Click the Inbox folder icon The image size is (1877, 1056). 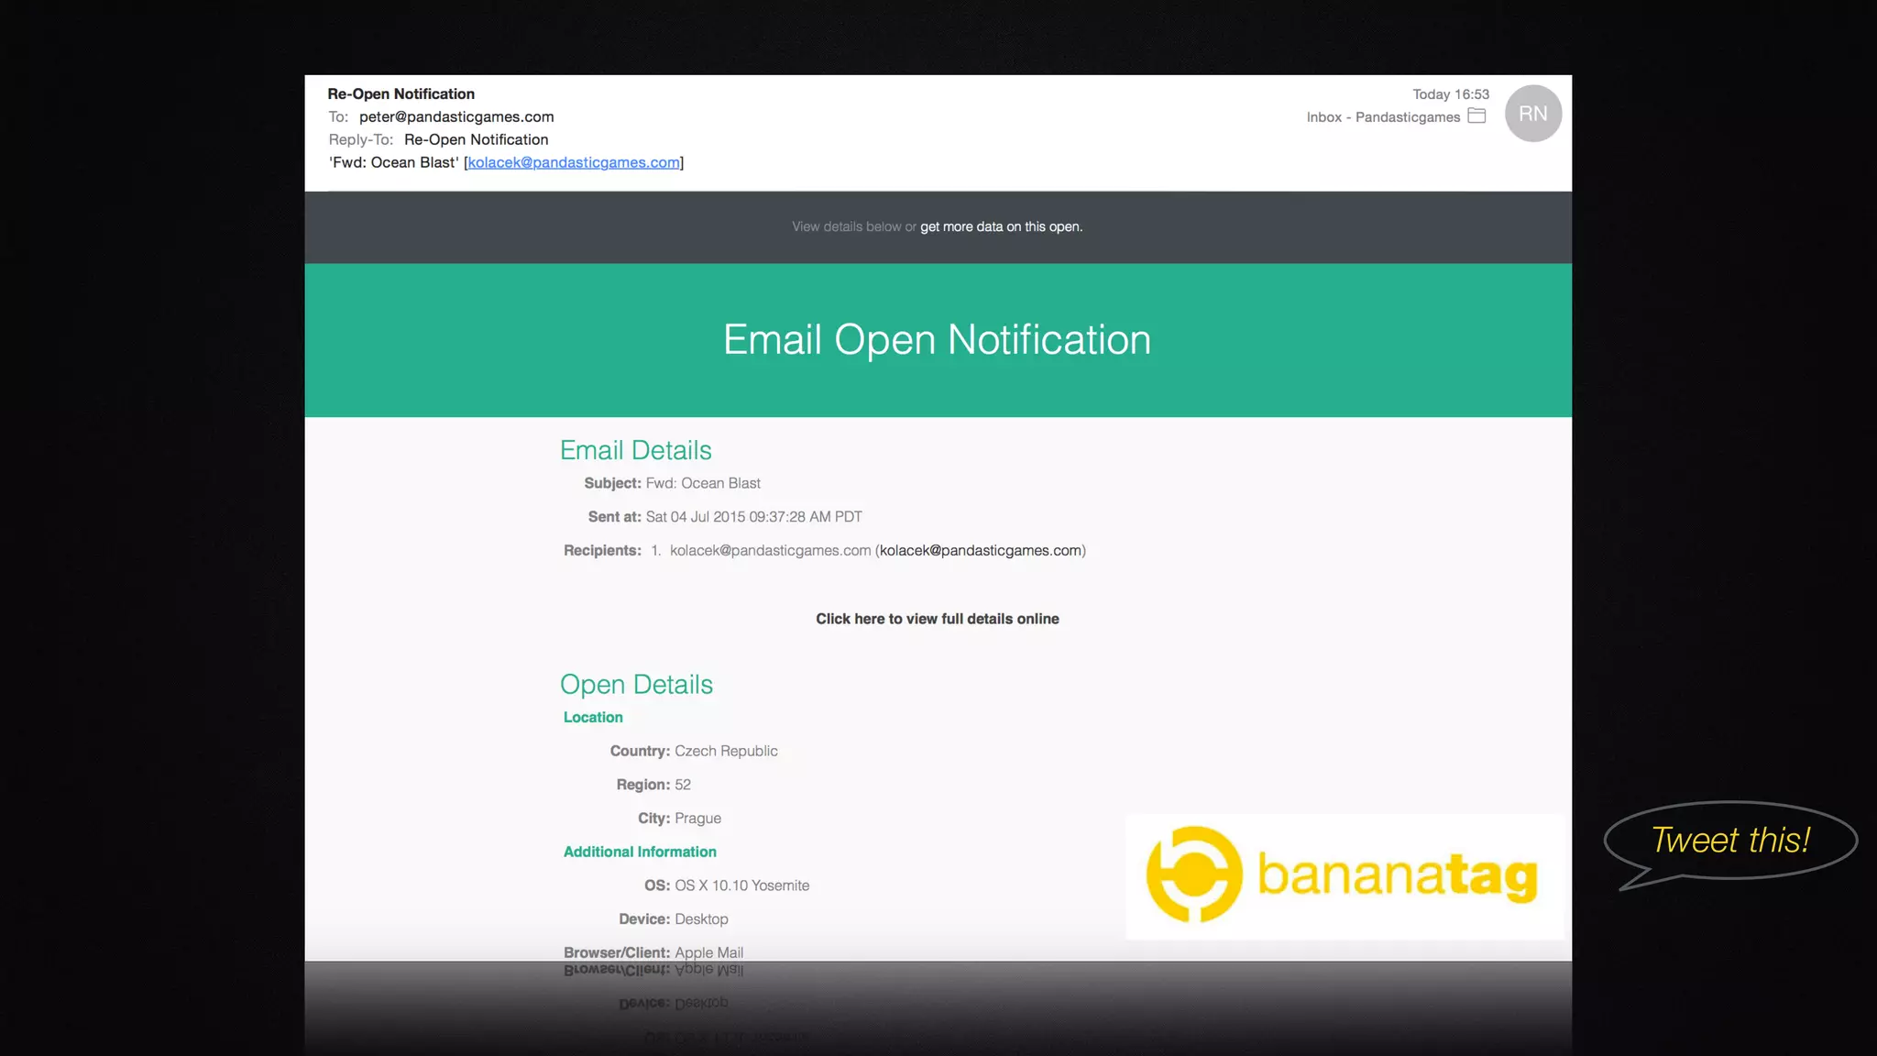click(1476, 116)
